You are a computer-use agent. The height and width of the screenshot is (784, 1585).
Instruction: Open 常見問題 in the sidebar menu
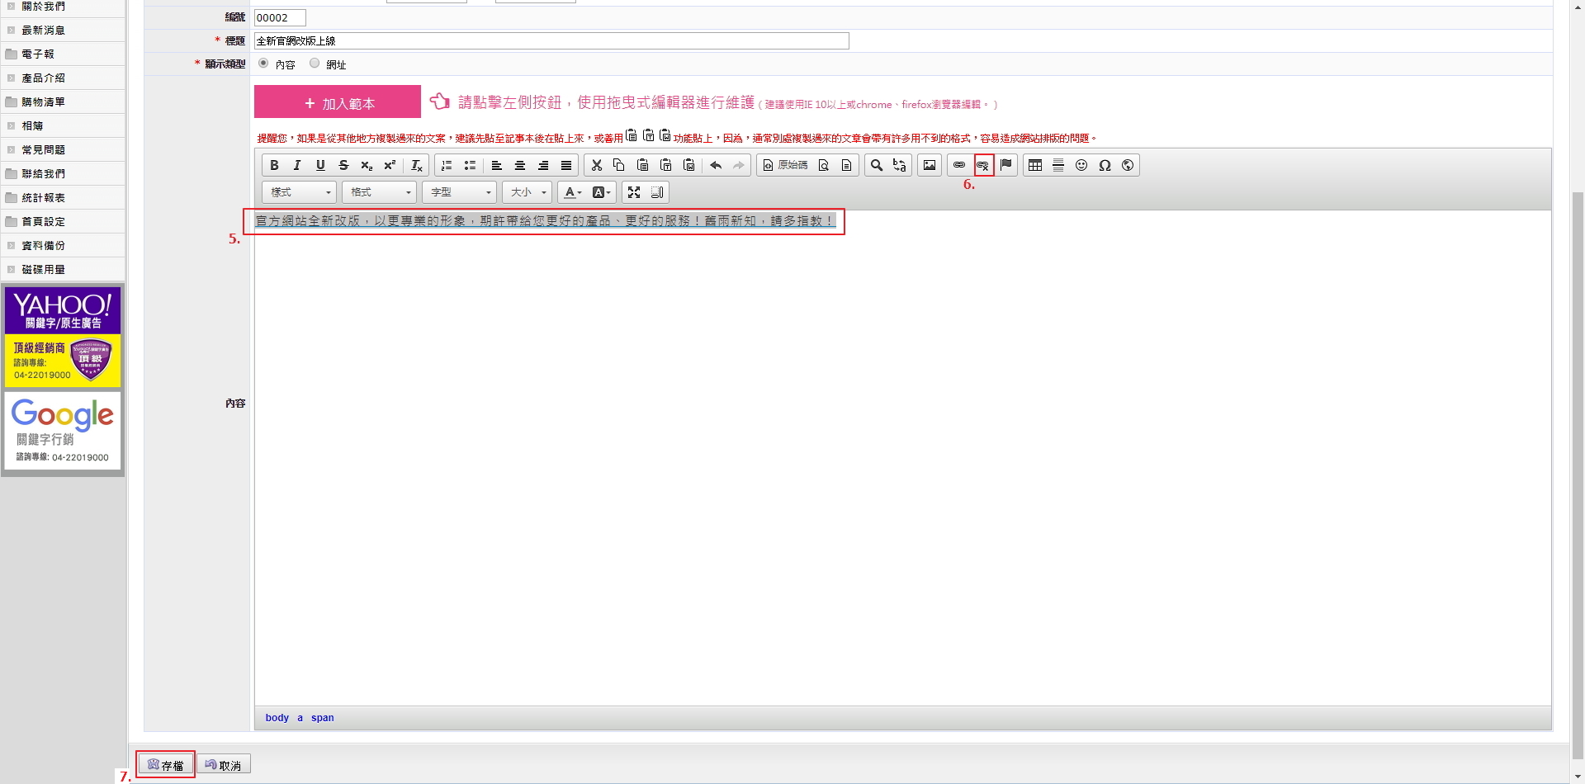pyautogui.click(x=43, y=149)
